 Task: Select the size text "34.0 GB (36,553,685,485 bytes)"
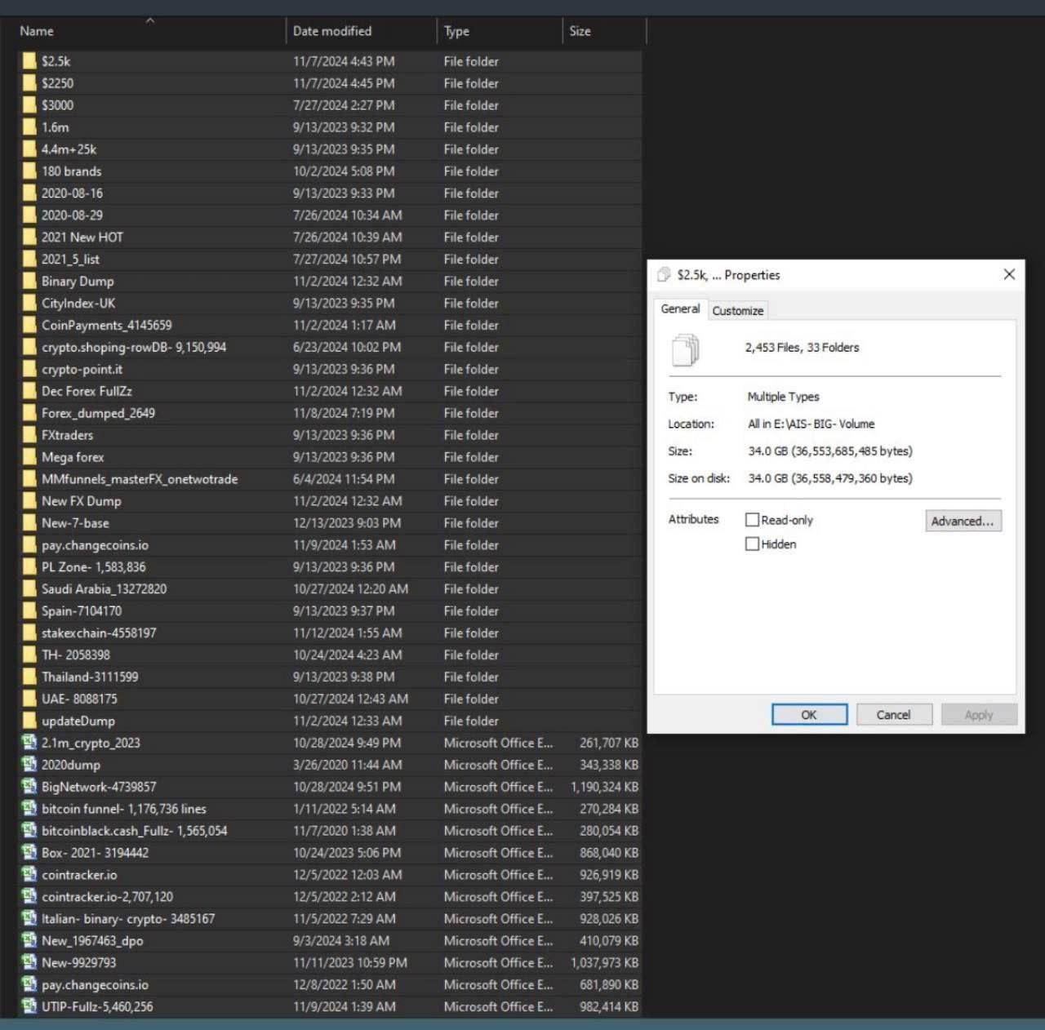pos(830,451)
